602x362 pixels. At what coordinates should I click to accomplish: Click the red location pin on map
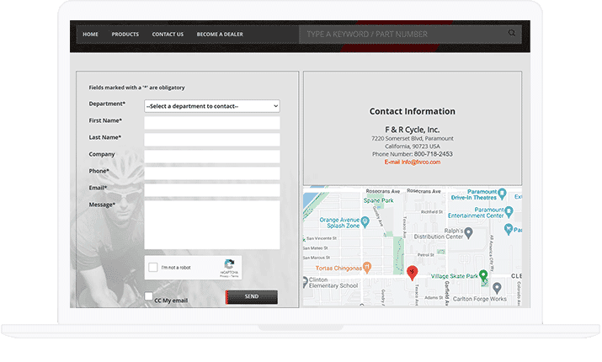[412, 271]
